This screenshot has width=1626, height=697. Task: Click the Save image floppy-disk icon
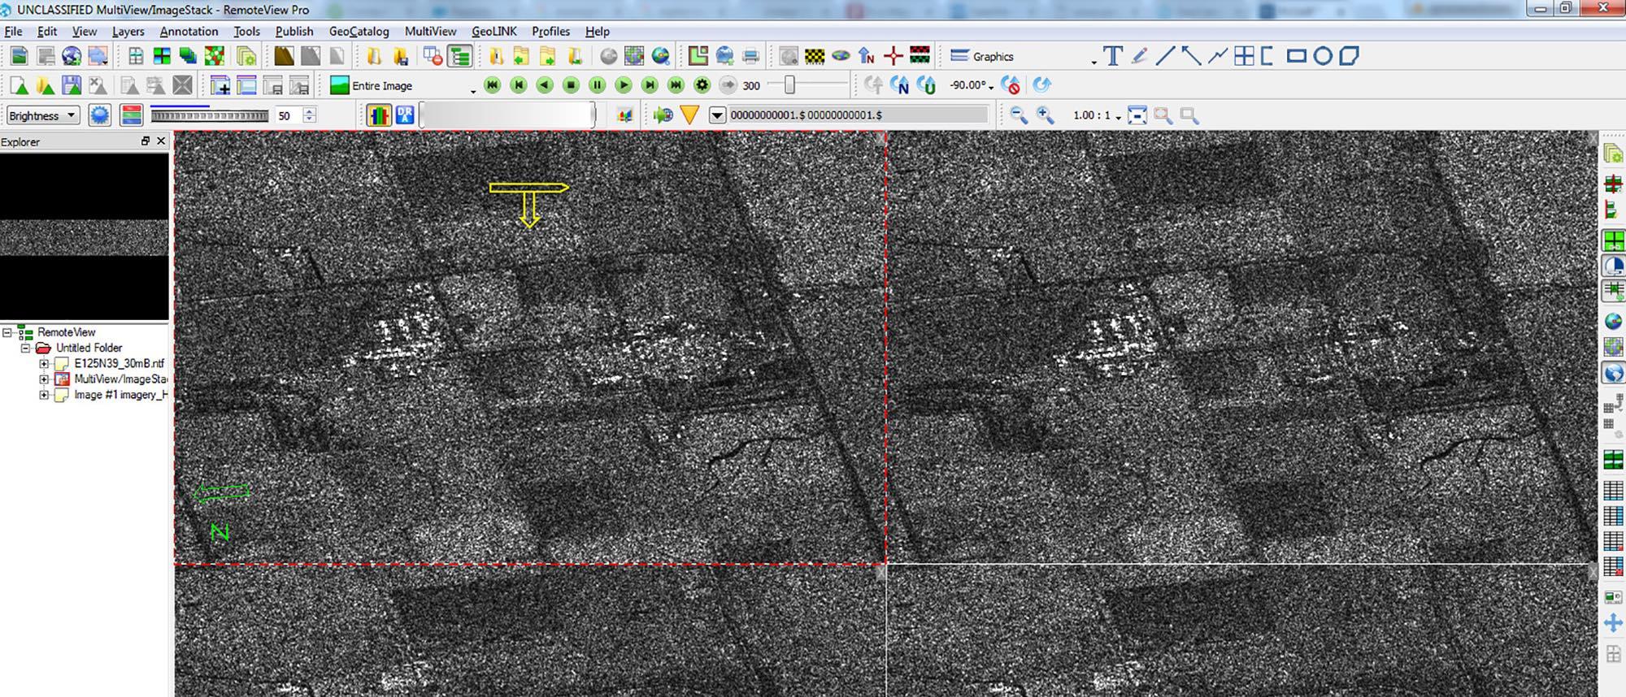pos(72,85)
